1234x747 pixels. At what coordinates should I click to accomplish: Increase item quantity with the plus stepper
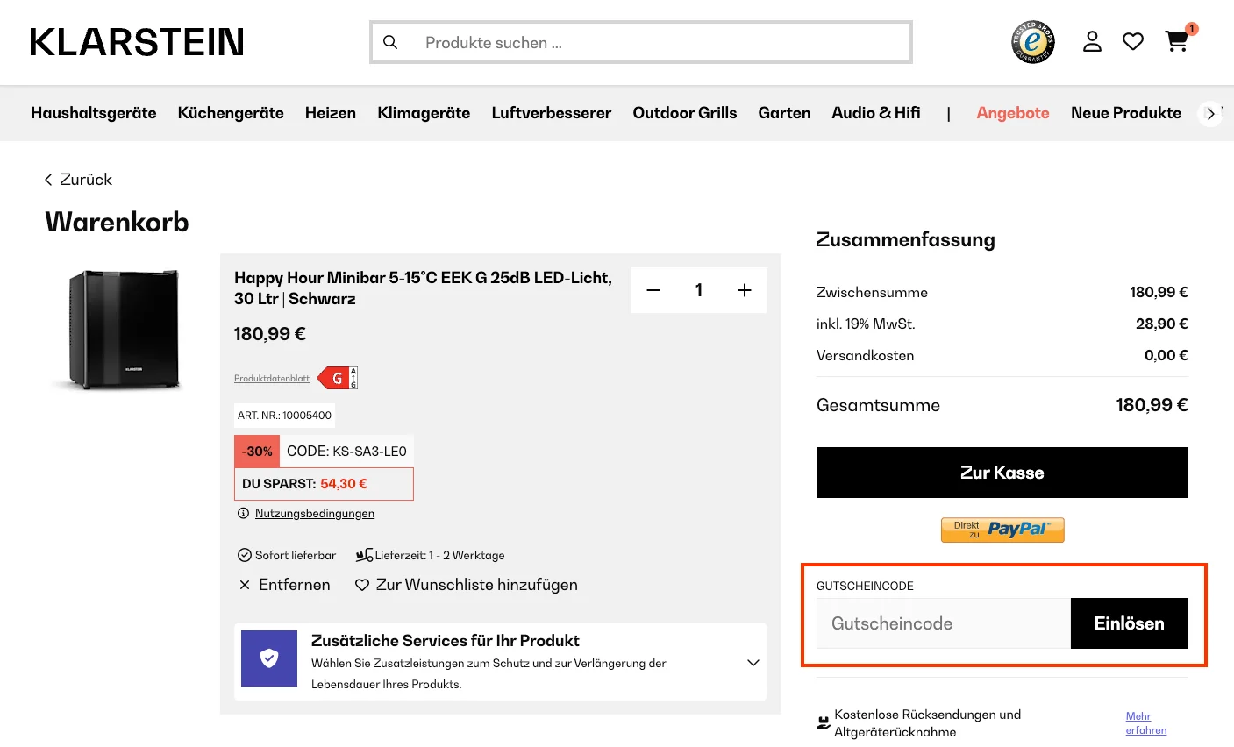[x=744, y=289]
